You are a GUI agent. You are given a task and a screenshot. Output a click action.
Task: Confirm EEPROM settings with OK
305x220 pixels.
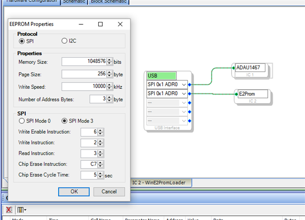[x=74, y=192]
